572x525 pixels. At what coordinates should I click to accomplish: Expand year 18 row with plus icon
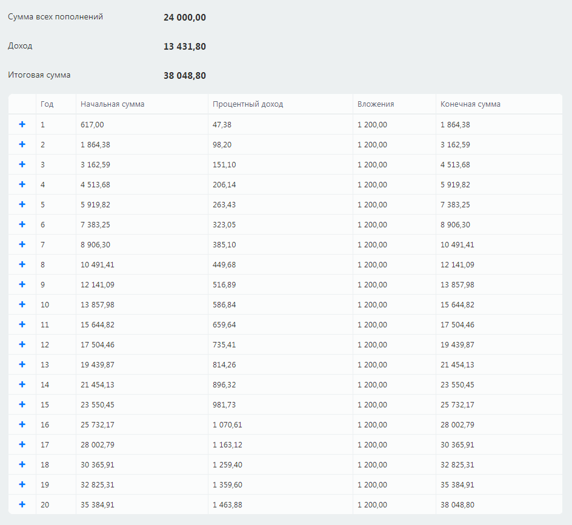(x=22, y=464)
